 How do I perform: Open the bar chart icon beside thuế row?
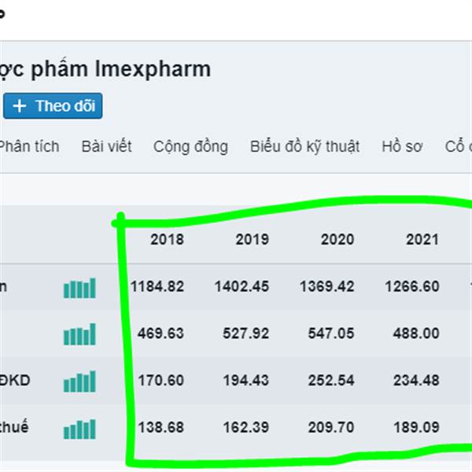[79, 430]
